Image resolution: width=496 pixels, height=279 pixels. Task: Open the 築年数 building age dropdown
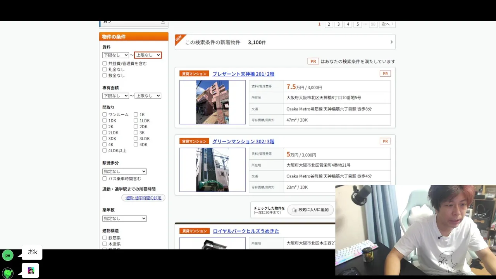[124, 219]
